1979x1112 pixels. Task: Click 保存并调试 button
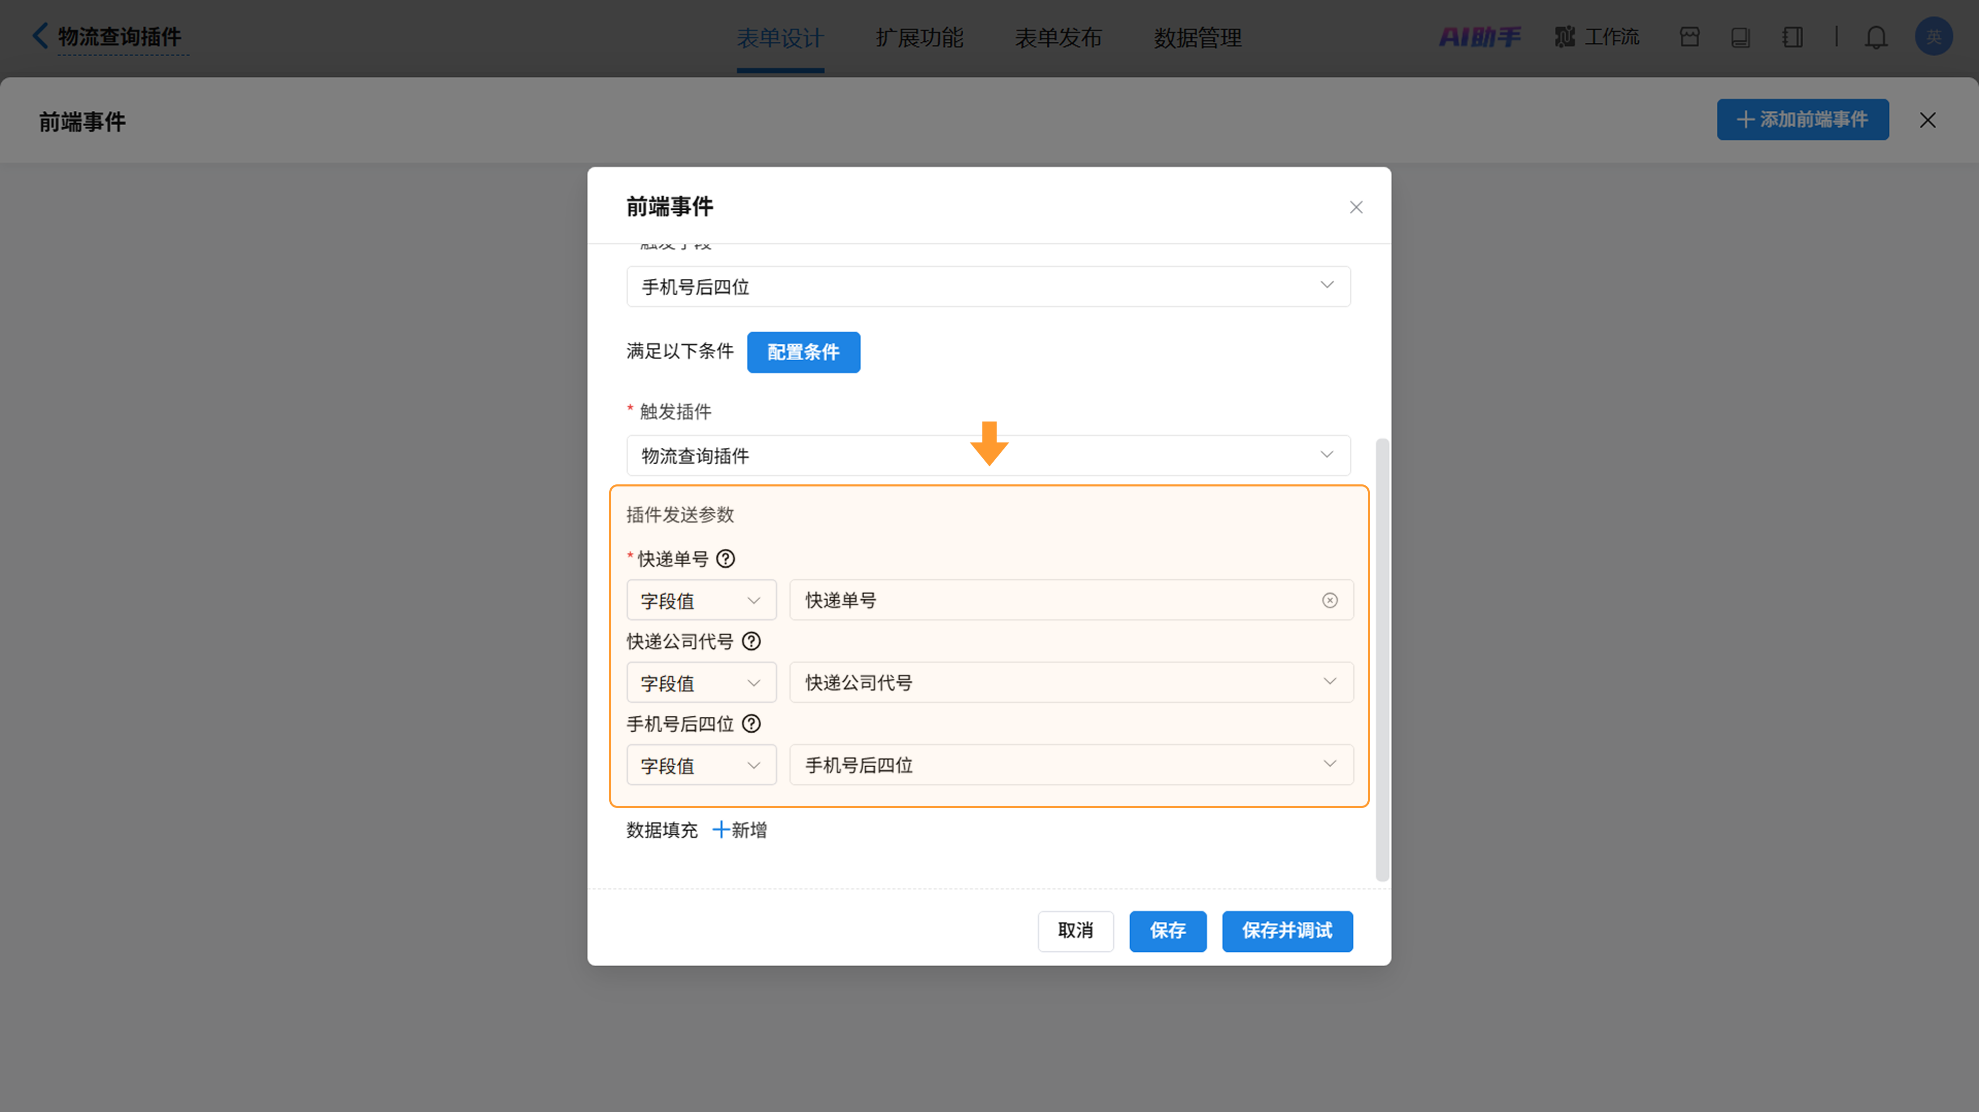pyautogui.click(x=1287, y=931)
